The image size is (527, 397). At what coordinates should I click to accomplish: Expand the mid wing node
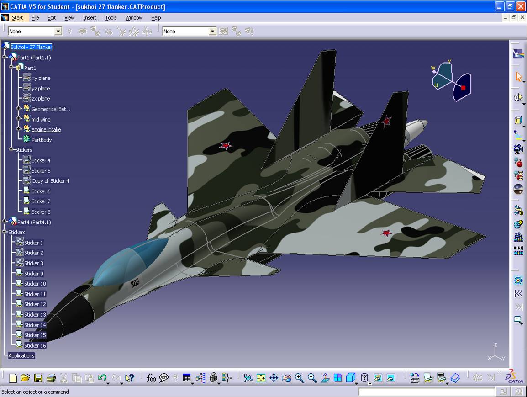(x=18, y=119)
